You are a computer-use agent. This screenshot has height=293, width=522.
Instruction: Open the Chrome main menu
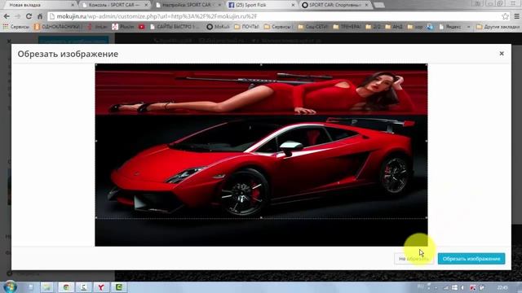tap(516, 16)
